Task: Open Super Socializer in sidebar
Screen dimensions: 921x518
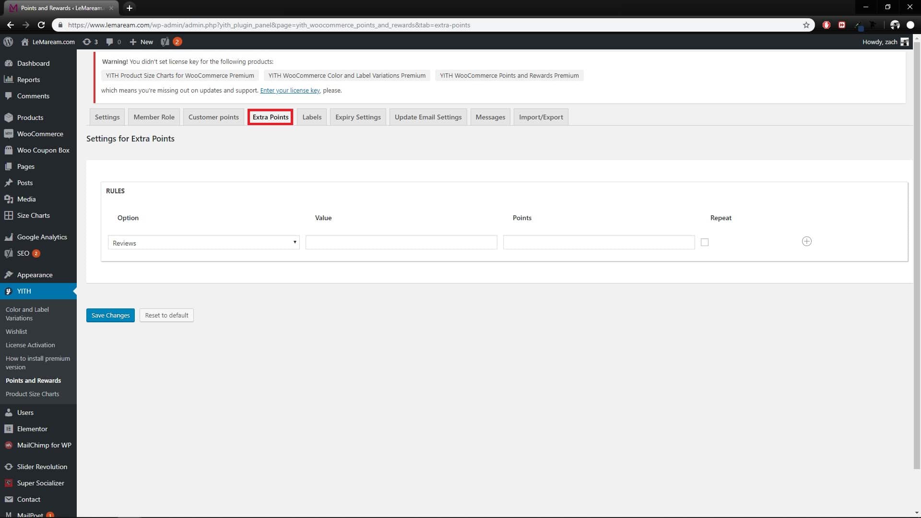Action: click(38, 483)
